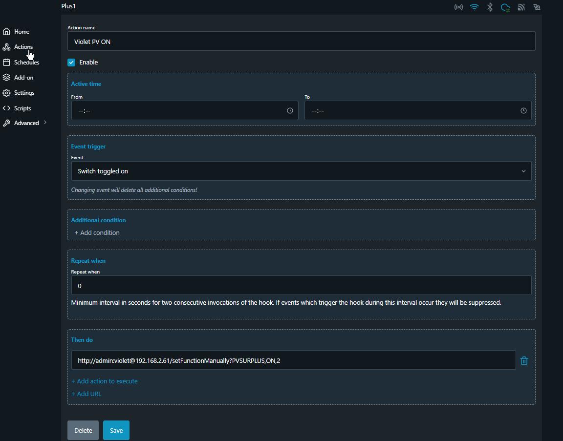The width and height of the screenshot is (563, 441).
Task: Go to Home in the sidebar
Action: 22,32
